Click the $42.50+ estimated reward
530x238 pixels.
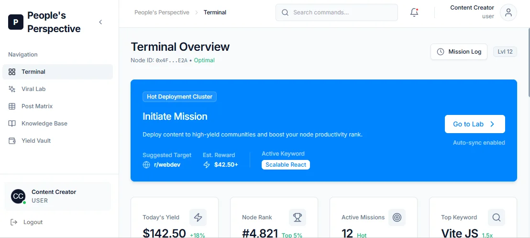click(x=226, y=165)
